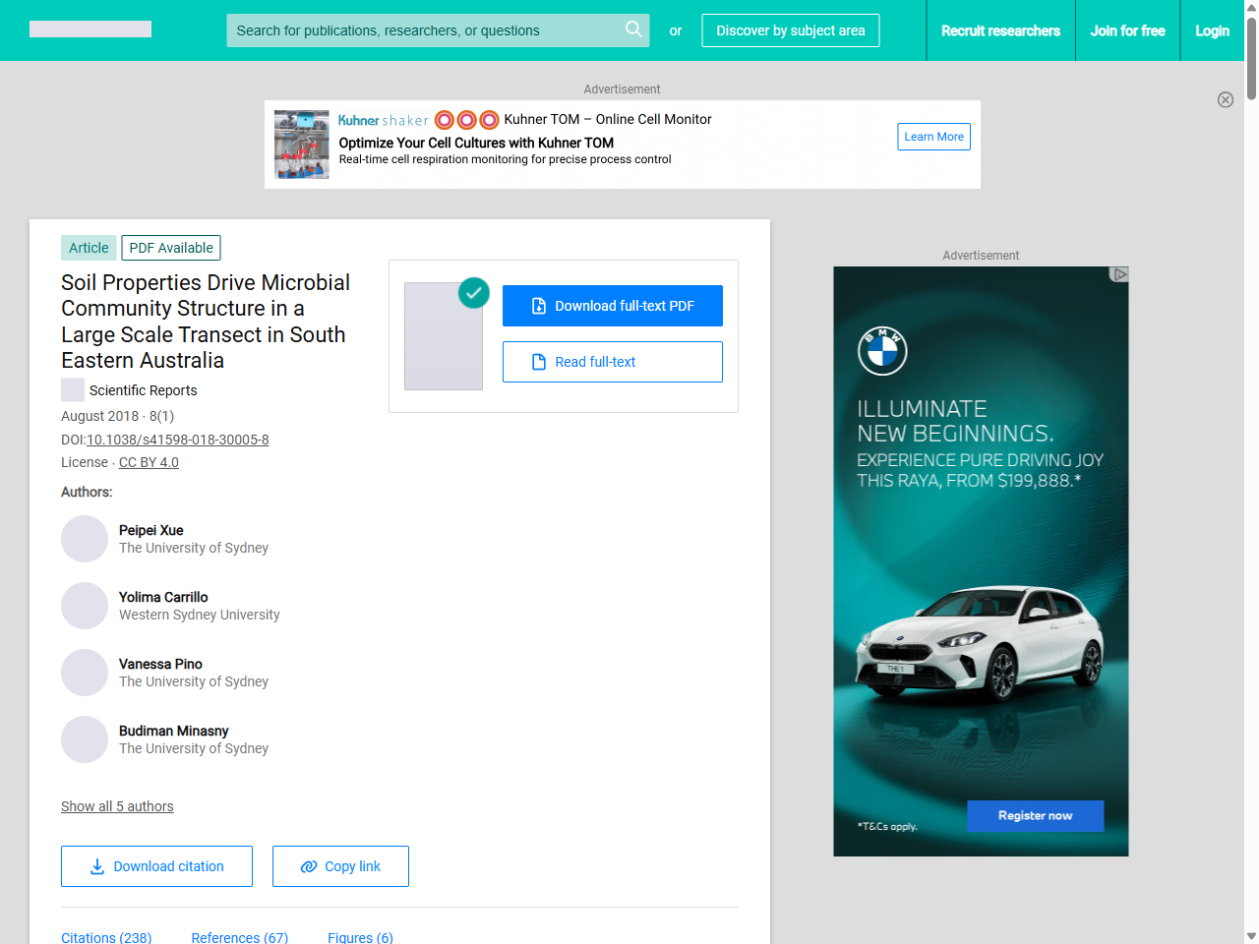Click the Read full-text button
This screenshot has height=944, width=1259.
coord(612,362)
